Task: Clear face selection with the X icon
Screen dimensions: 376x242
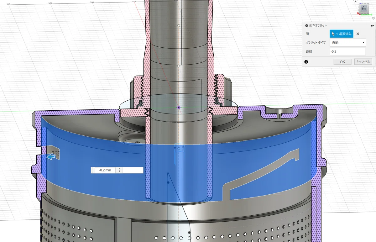Action: [x=358, y=34]
